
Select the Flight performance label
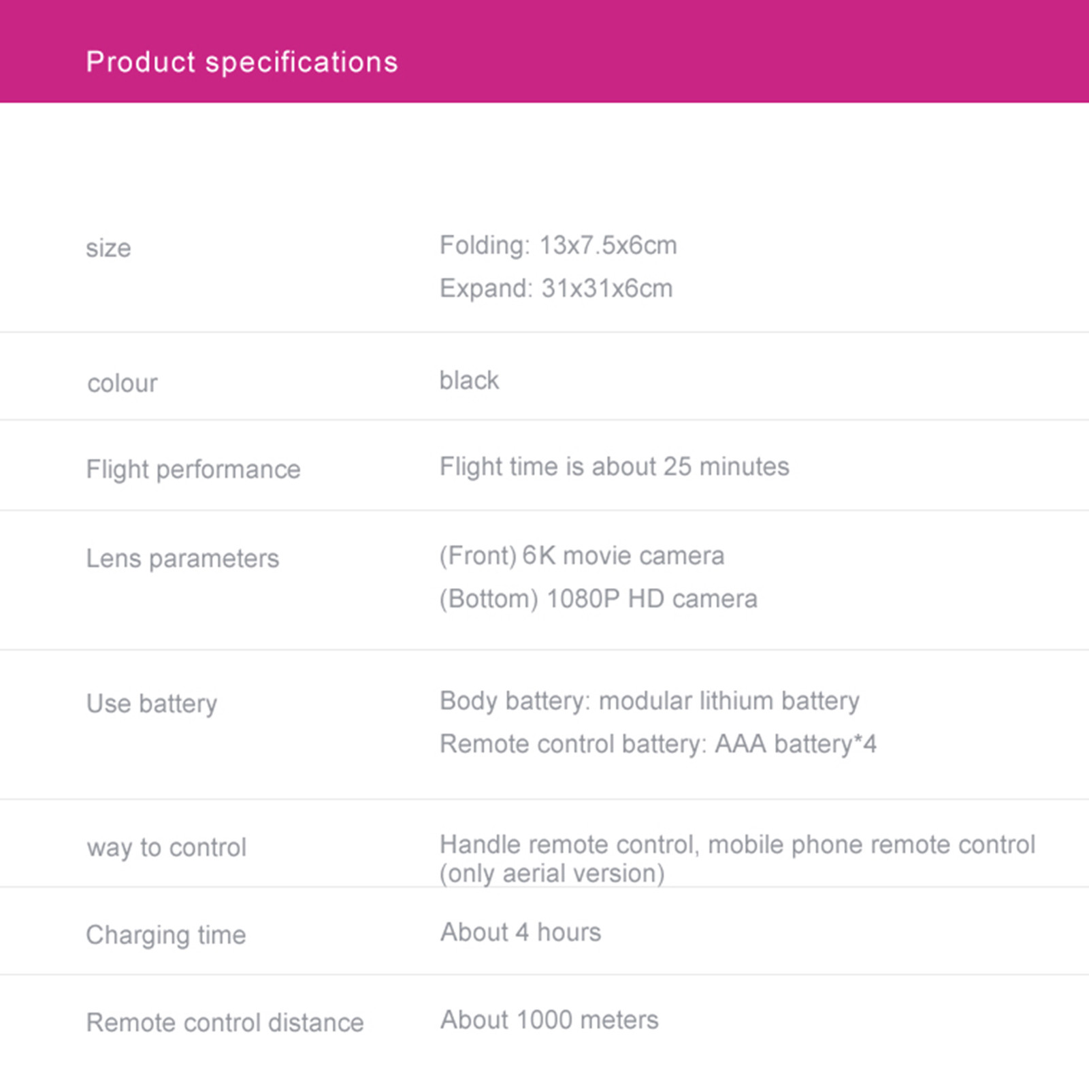(193, 470)
